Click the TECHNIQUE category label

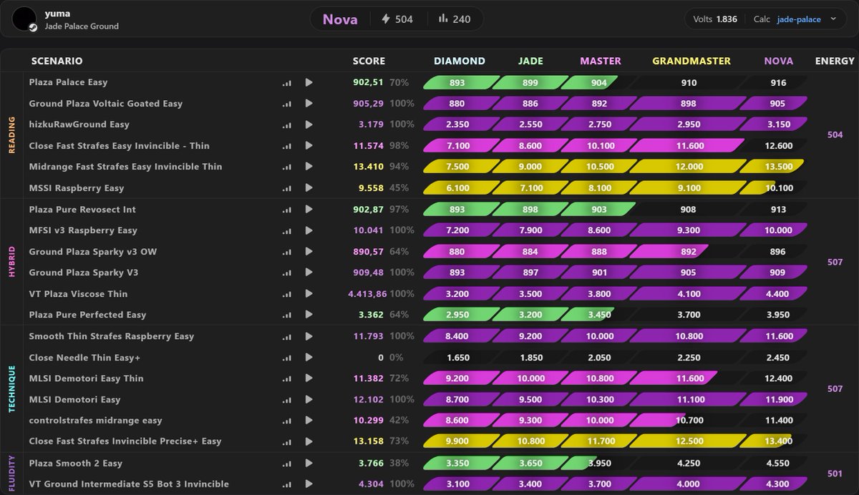pos(11,388)
